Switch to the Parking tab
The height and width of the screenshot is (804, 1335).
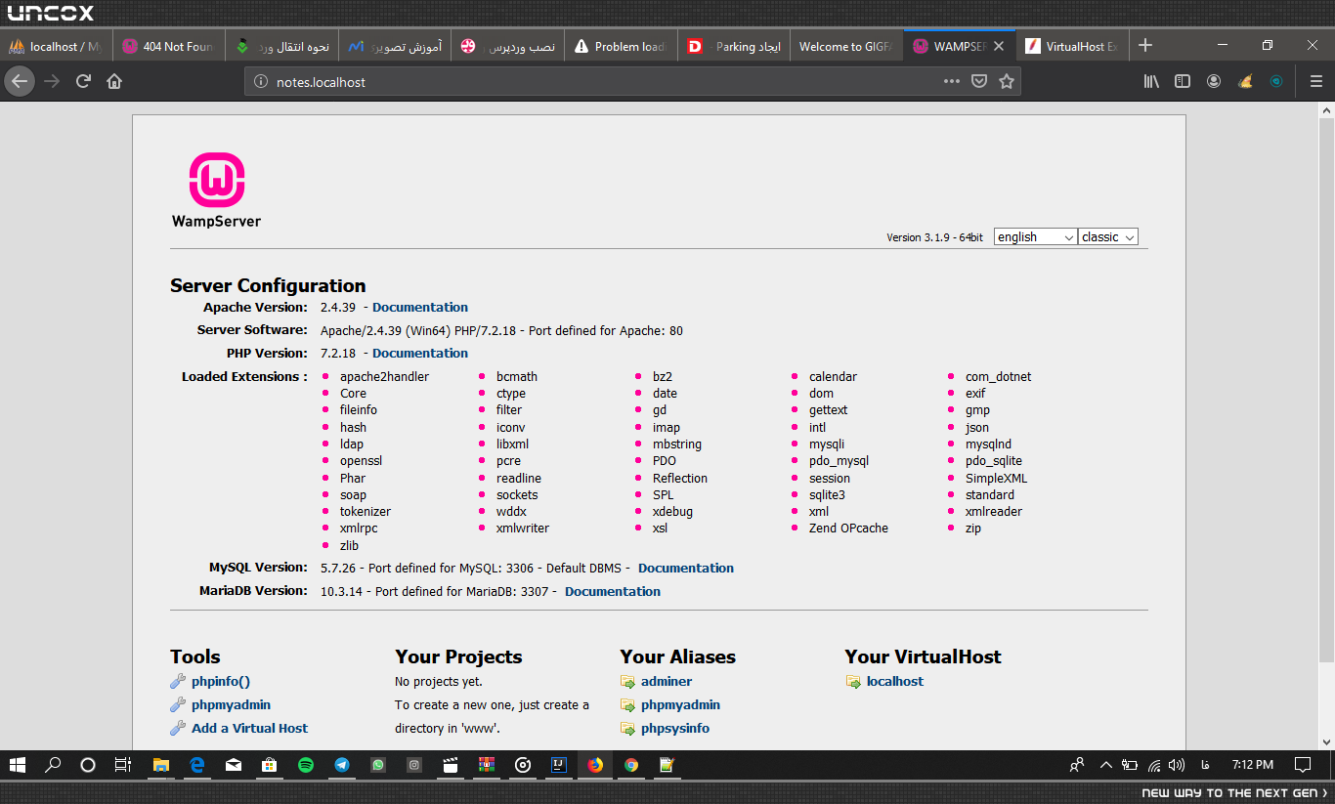click(x=734, y=46)
